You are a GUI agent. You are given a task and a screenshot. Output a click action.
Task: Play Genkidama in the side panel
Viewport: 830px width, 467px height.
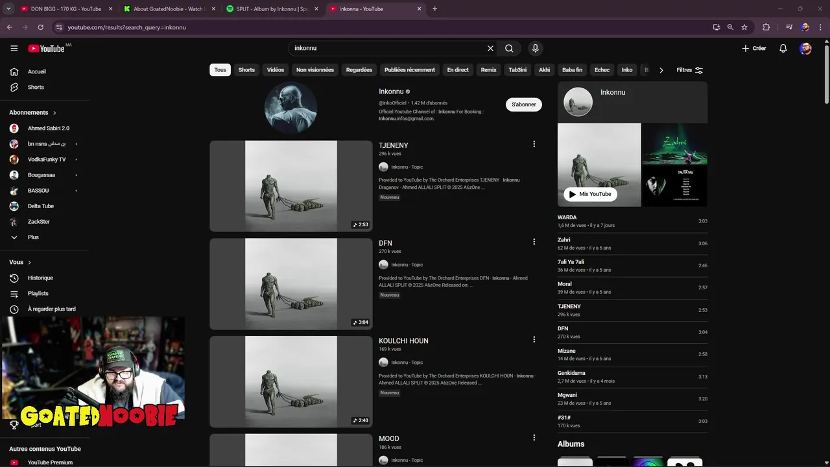[x=632, y=377]
